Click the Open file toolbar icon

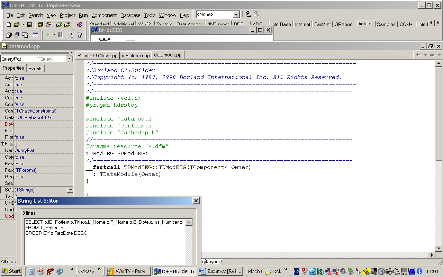pyautogui.click(x=17, y=25)
